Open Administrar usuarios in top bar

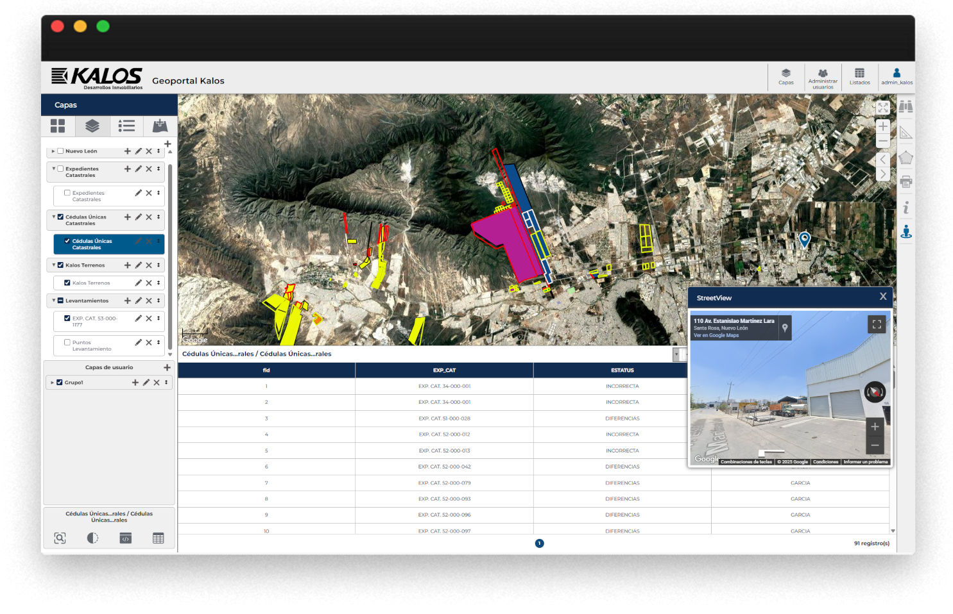823,76
